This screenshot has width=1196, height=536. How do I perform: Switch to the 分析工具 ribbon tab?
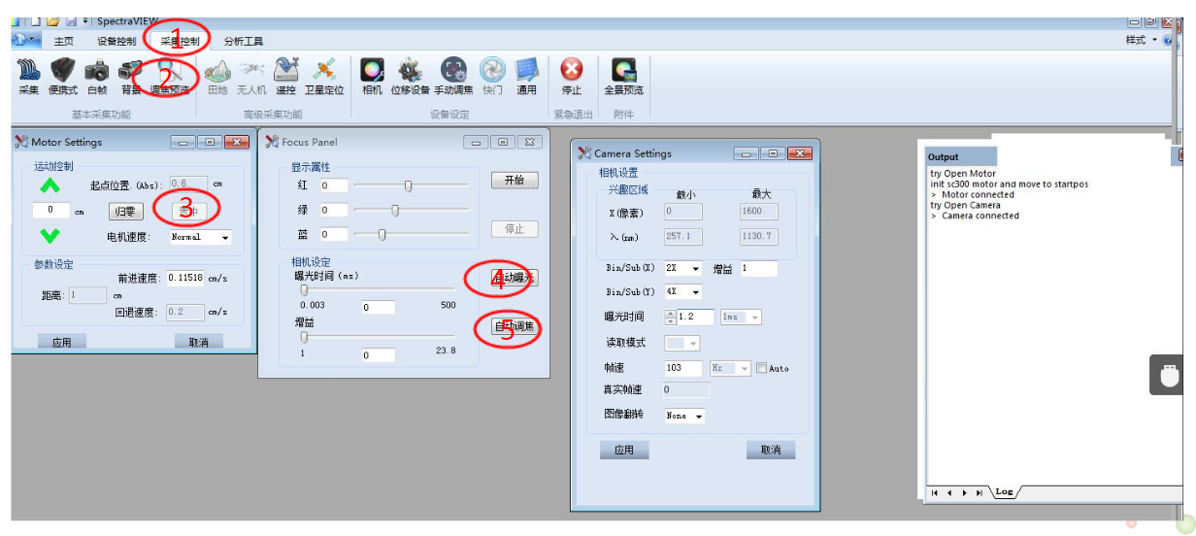(x=243, y=41)
